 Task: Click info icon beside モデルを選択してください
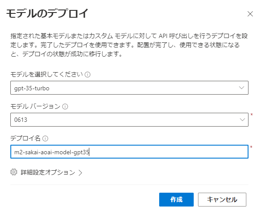click(x=88, y=75)
